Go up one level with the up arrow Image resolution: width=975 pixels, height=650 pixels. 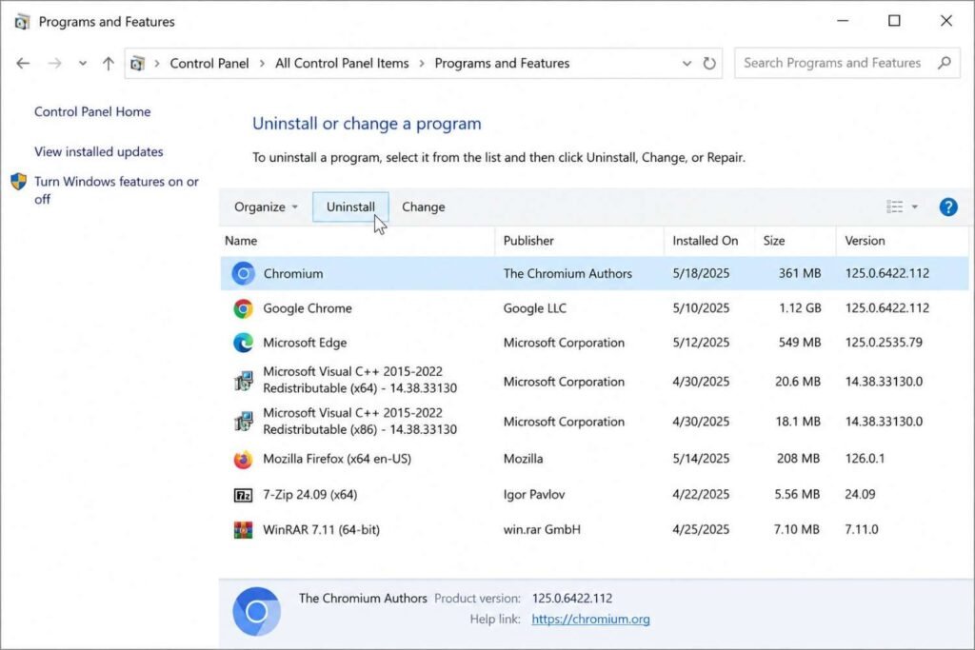(109, 64)
